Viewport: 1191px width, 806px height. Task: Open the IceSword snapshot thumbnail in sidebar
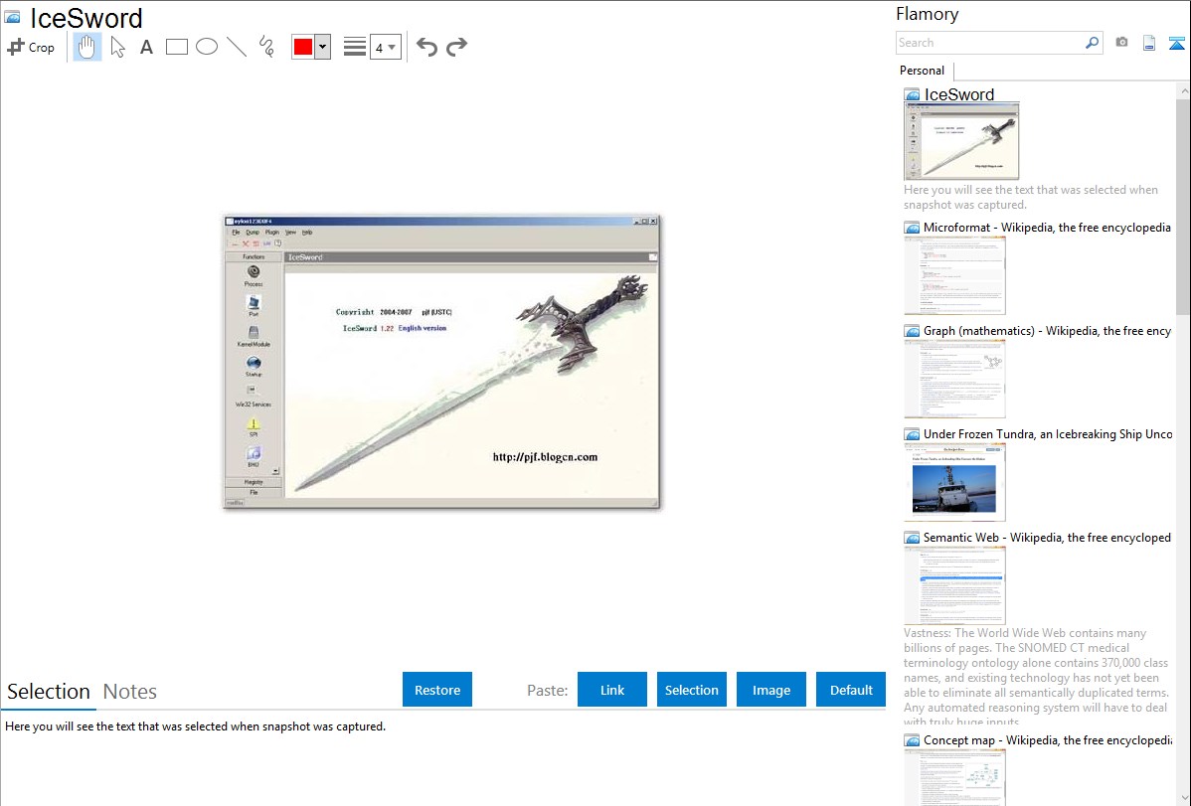click(x=961, y=142)
